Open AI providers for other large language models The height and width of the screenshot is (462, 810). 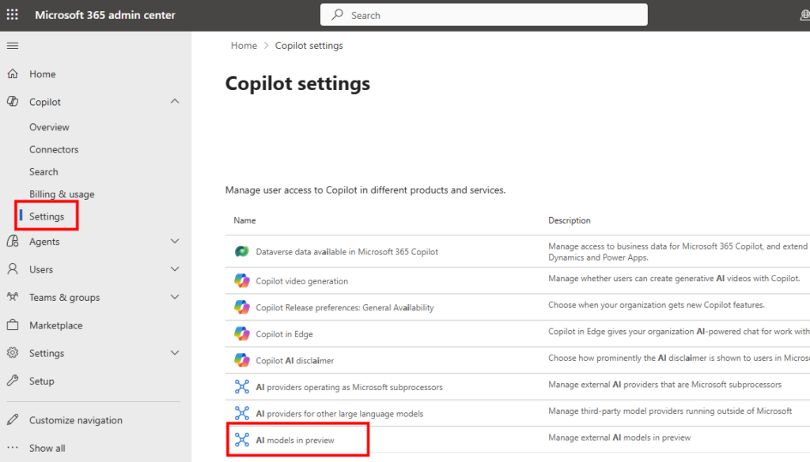(339, 414)
